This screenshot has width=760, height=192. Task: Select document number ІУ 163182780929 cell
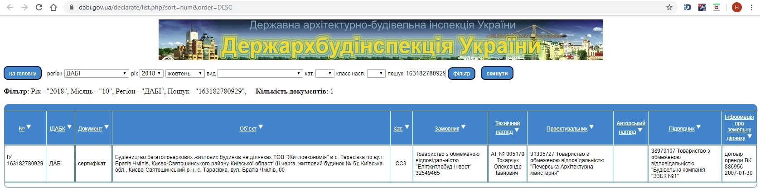coord(25,164)
